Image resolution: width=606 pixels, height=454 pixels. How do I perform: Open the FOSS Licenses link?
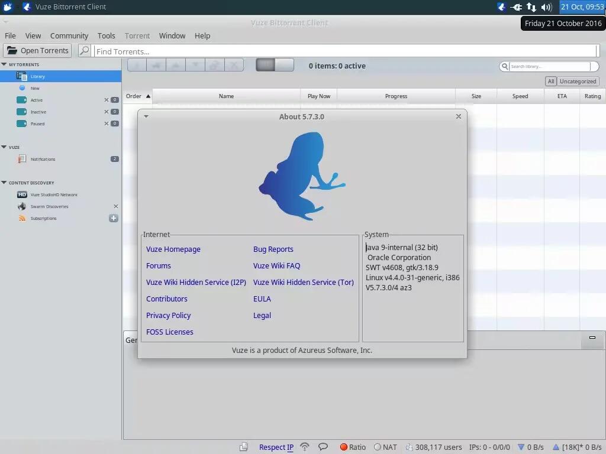[170, 332]
